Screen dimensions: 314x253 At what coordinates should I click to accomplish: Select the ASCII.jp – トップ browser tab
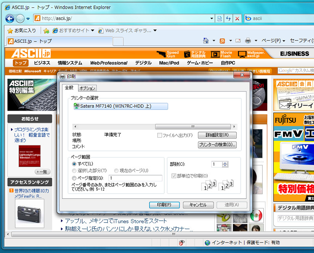tap(59, 41)
